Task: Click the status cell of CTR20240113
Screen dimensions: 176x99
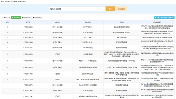Action: click(x=57, y=67)
